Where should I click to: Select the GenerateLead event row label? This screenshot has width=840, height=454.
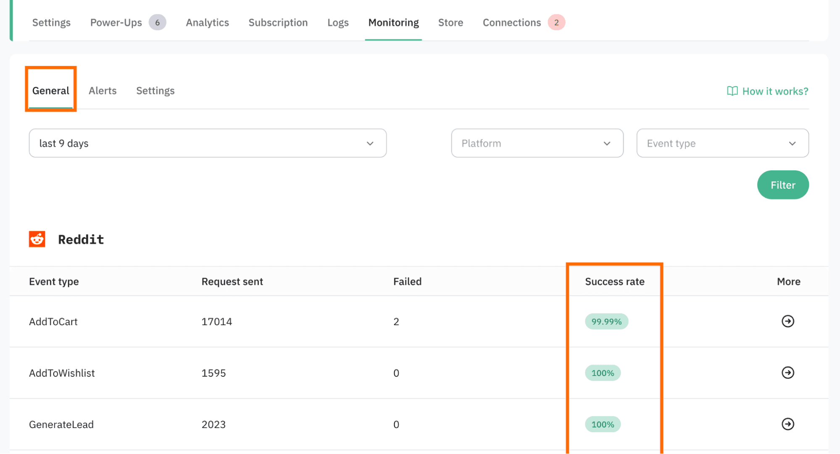click(x=61, y=424)
